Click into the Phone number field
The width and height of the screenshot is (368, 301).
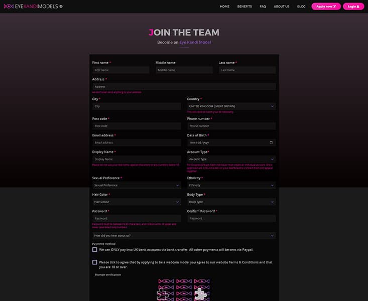point(231,126)
